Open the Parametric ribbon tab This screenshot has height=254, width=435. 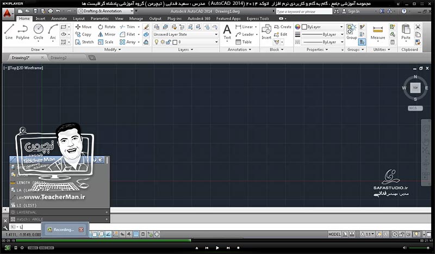100,18
